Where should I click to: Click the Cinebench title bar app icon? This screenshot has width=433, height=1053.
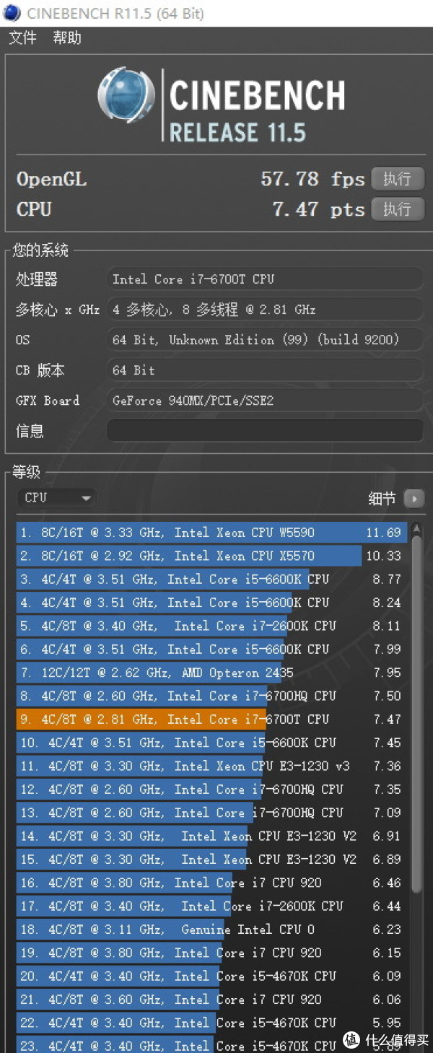click(12, 13)
